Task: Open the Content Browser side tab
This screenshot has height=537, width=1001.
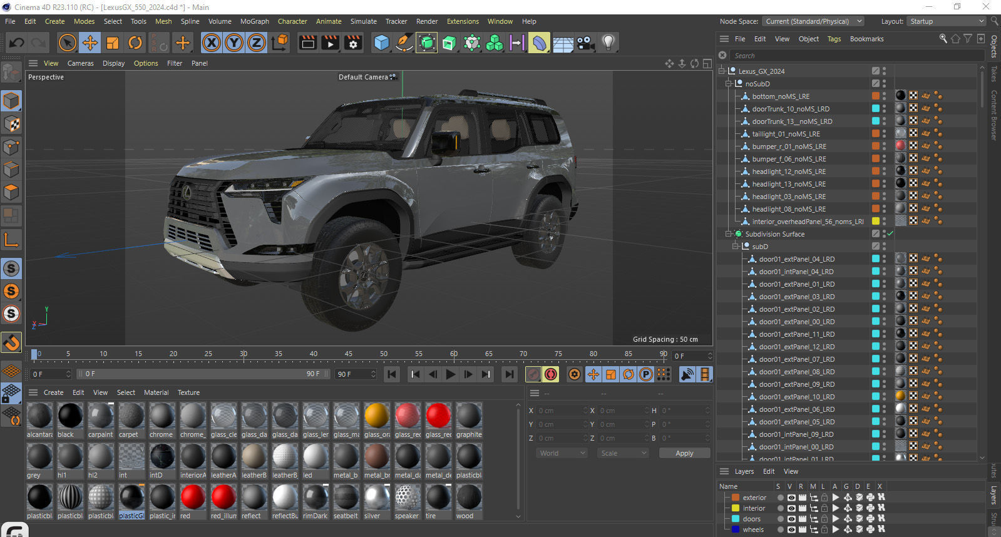Action: pyautogui.click(x=993, y=115)
